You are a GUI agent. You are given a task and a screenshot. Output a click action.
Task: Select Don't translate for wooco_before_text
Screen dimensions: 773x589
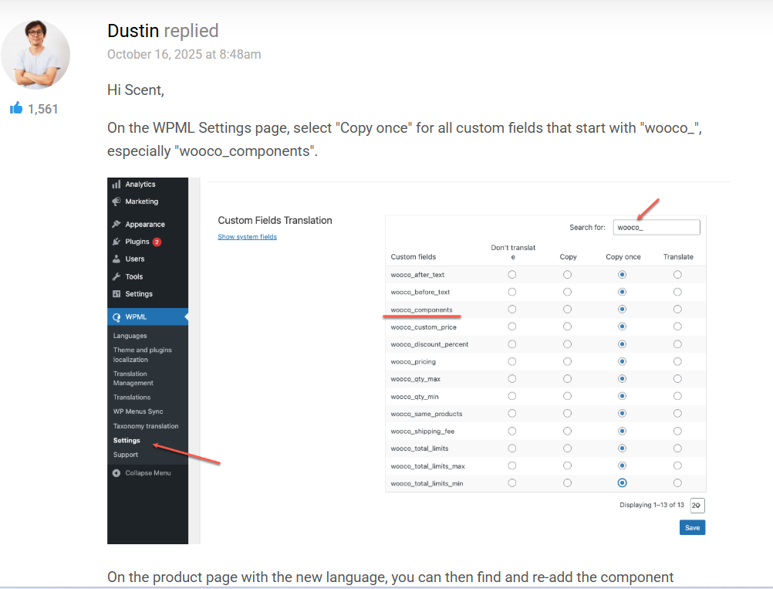(512, 292)
